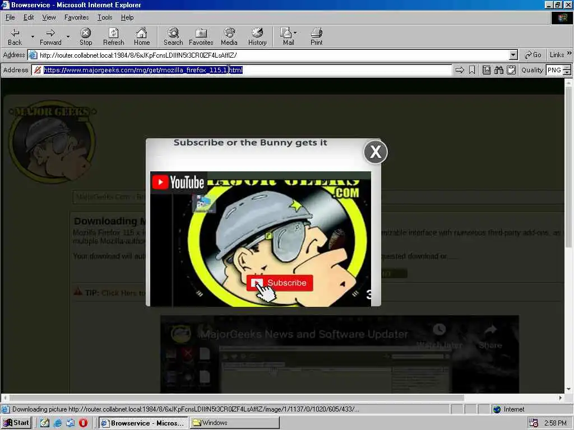Viewport: 574px width, 430px height.
Task: Decrease Quality with the down stepper
Action: click(567, 72)
